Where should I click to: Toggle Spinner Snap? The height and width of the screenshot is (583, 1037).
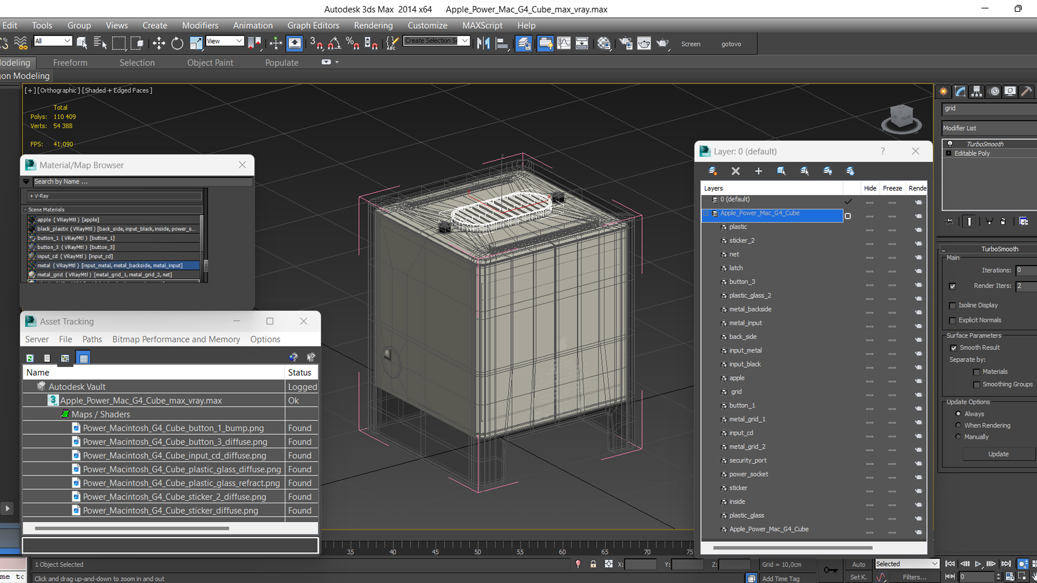pyautogui.click(x=371, y=44)
